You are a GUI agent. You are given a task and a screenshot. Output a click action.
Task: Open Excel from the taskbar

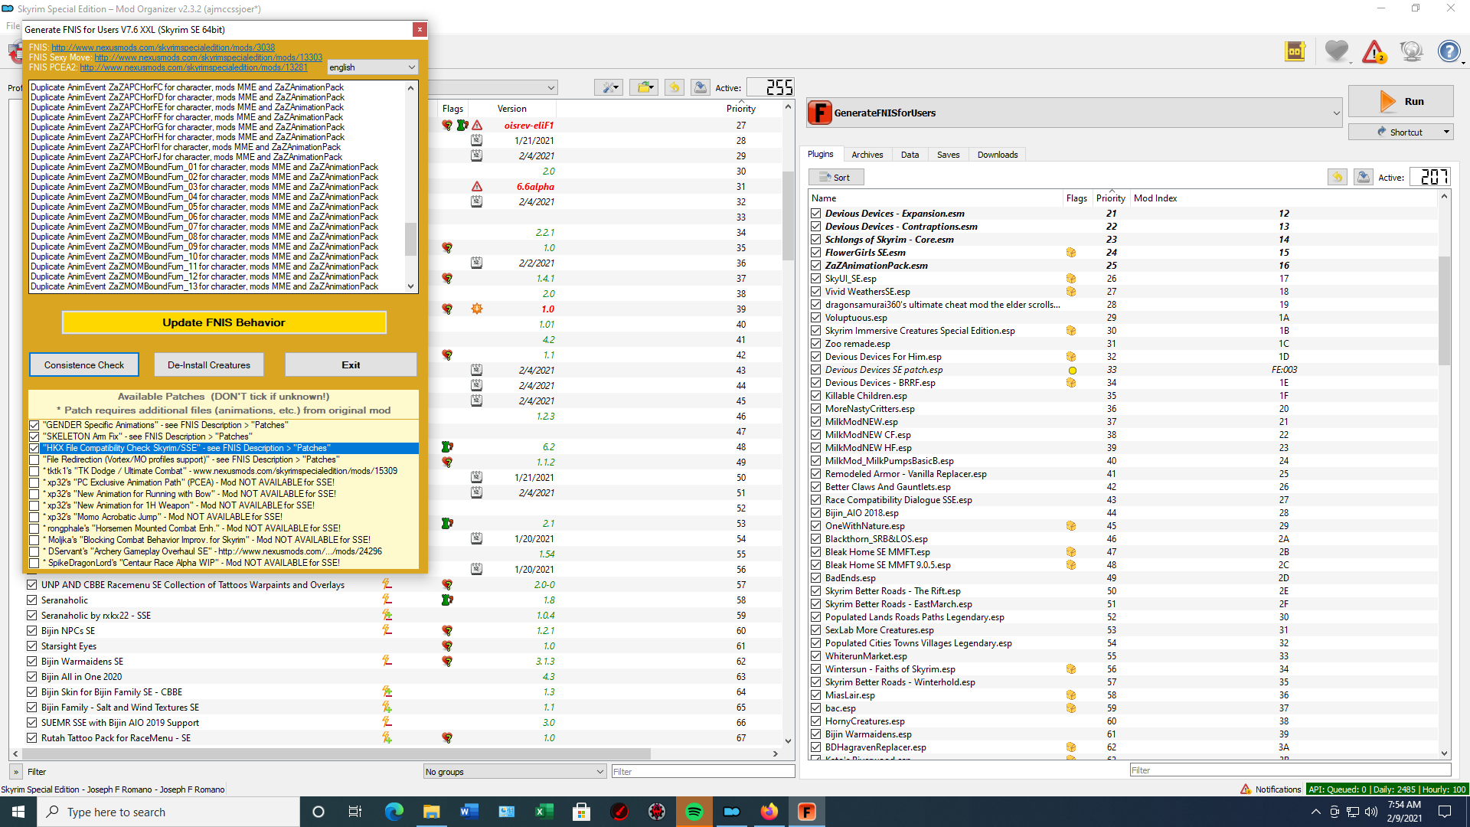pyautogui.click(x=544, y=812)
